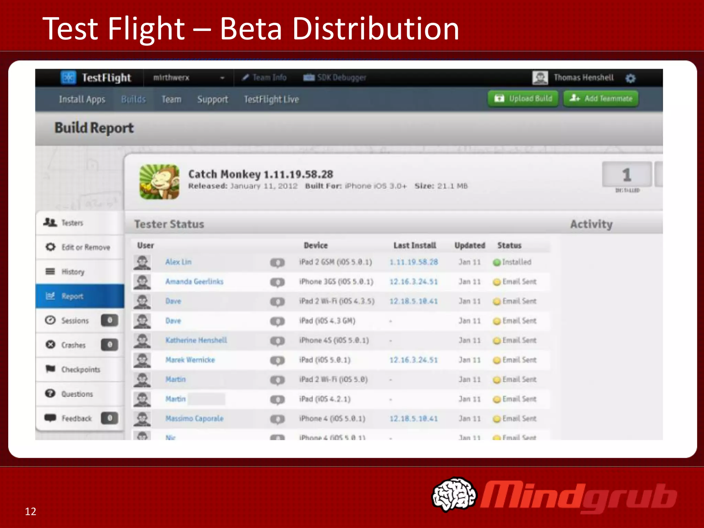Open Katherine Henshell's tester profile link
Image resolution: width=704 pixels, height=528 pixels.
tap(196, 340)
